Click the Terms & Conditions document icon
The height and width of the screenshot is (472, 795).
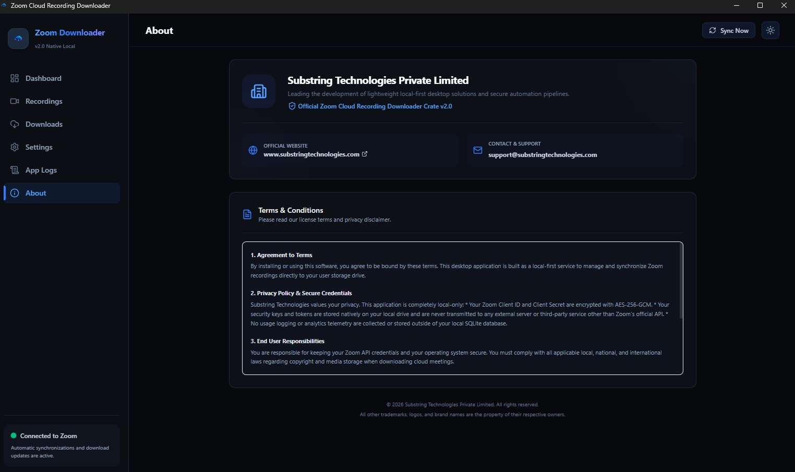click(x=247, y=214)
